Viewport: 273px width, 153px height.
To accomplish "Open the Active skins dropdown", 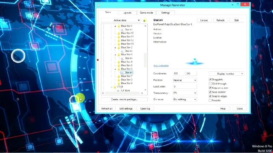I will pyautogui.click(x=121, y=20).
